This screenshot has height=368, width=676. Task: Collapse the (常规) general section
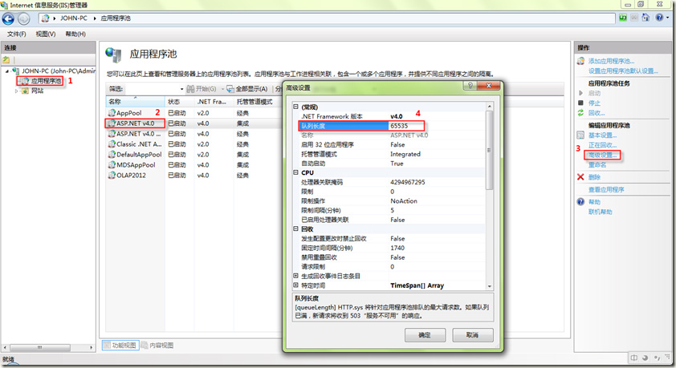(295, 107)
